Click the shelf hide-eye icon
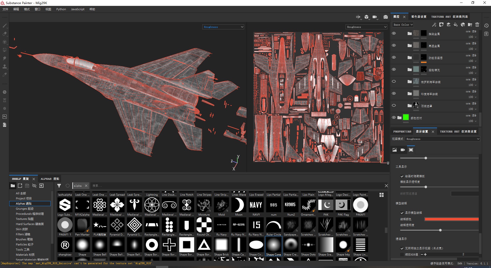Screen dimensions: 491x268 [34, 186]
